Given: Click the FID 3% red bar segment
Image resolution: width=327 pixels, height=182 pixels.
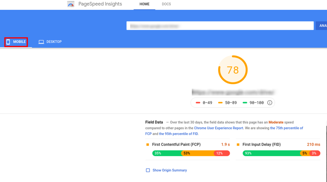Looking at the screenshot, I should (x=315, y=153).
